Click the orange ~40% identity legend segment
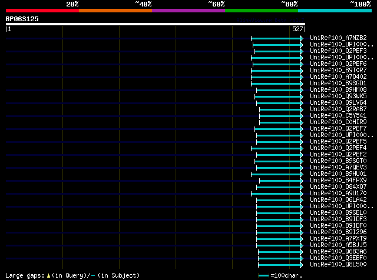Viewport: 377px width, 280px height. (115, 11)
